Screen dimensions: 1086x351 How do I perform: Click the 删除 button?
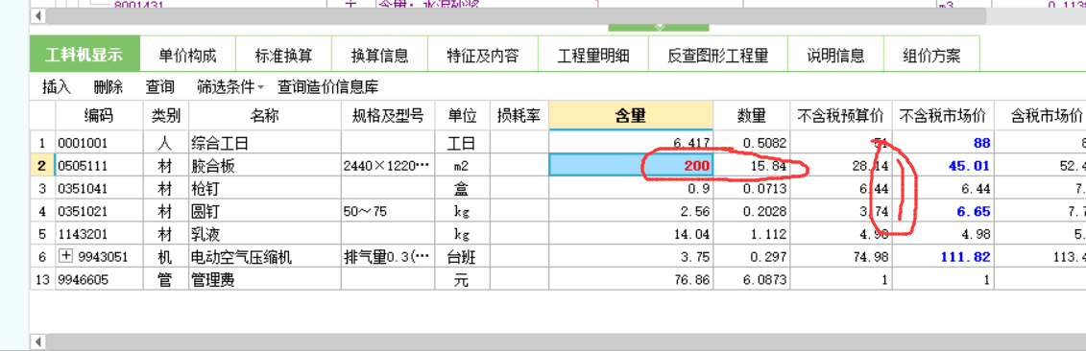click(109, 87)
